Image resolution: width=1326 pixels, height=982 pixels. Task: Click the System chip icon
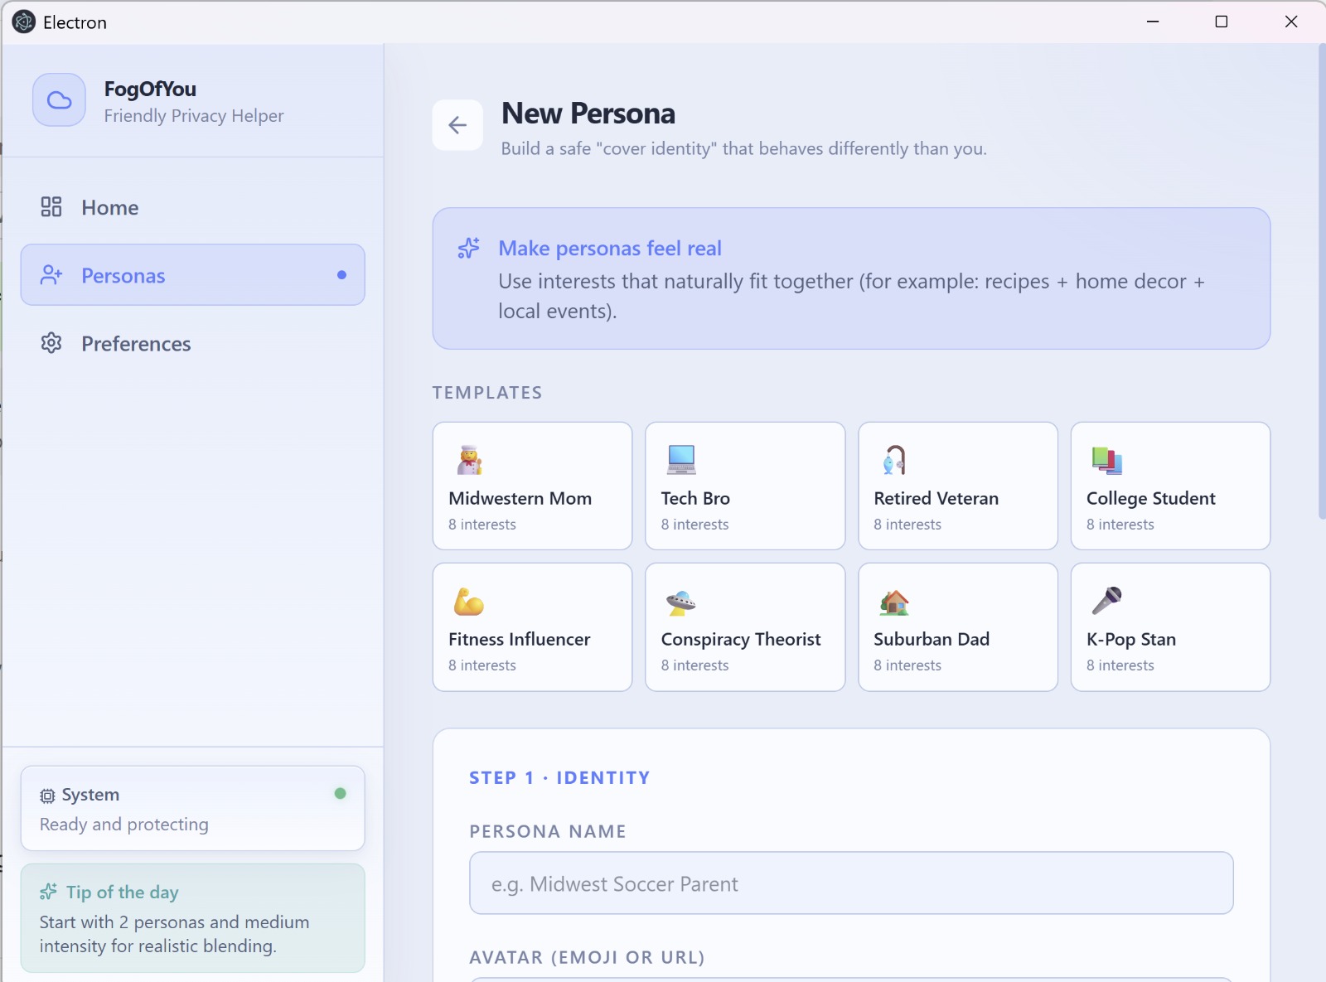tap(47, 796)
